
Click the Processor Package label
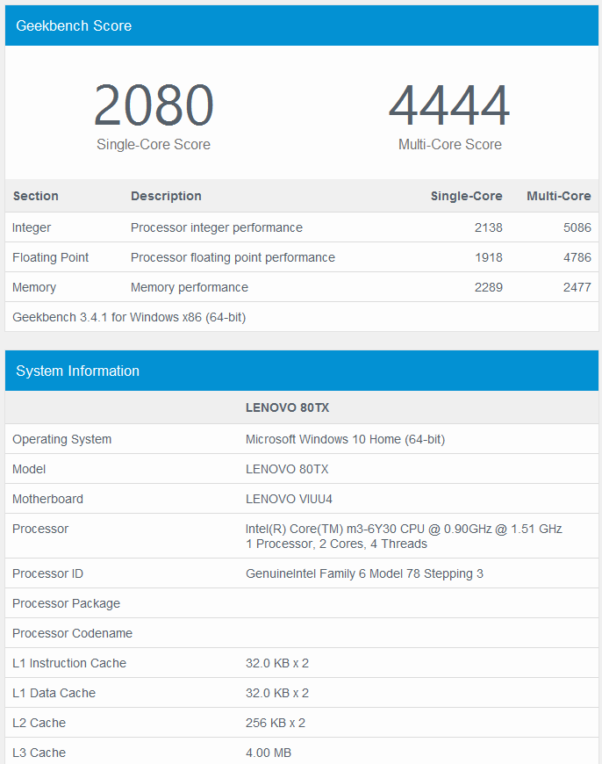point(66,603)
